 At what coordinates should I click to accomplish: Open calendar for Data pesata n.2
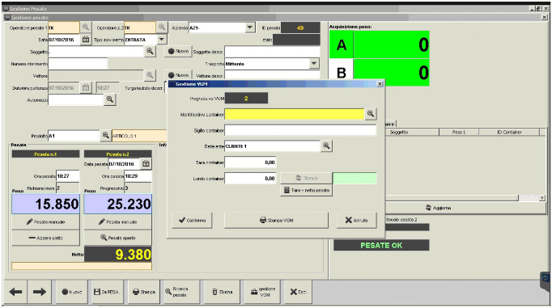click(x=146, y=163)
